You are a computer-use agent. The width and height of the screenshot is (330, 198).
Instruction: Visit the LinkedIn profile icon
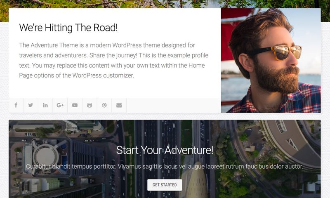pyautogui.click(x=45, y=105)
